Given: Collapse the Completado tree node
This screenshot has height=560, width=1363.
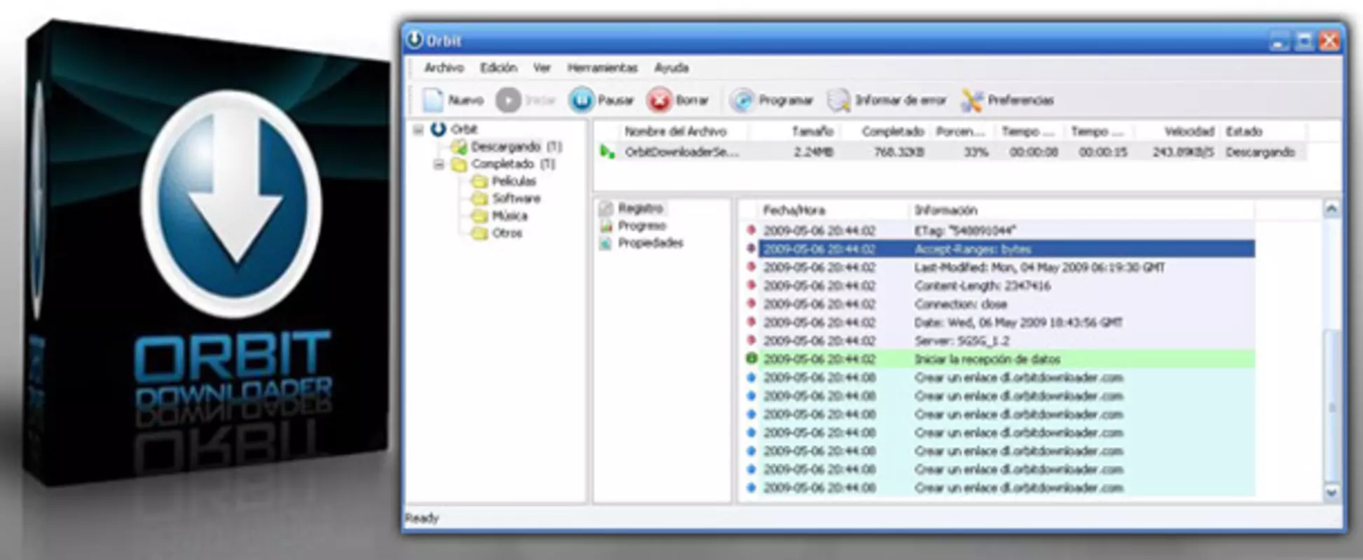Looking at the screenshot, I should 439,164.
